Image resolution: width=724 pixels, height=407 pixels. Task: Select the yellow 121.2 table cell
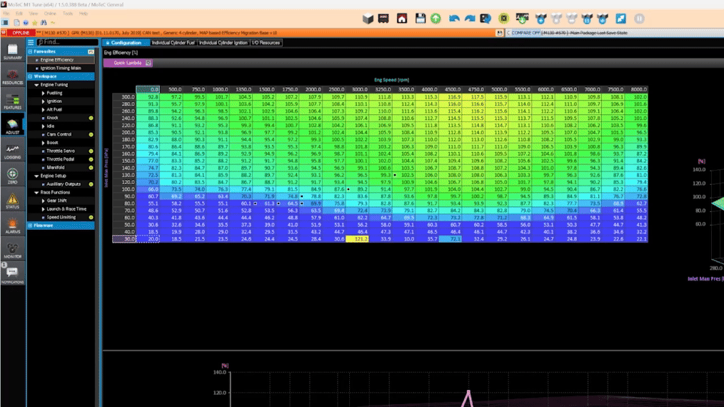coord(357,239)
